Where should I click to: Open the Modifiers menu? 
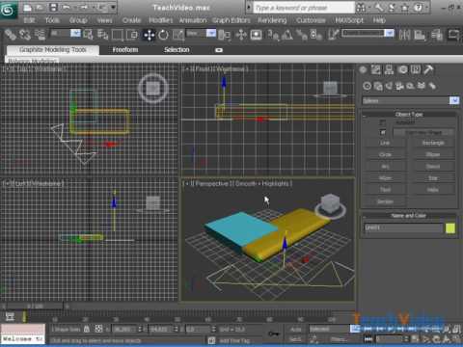click(x=161, y=20)
